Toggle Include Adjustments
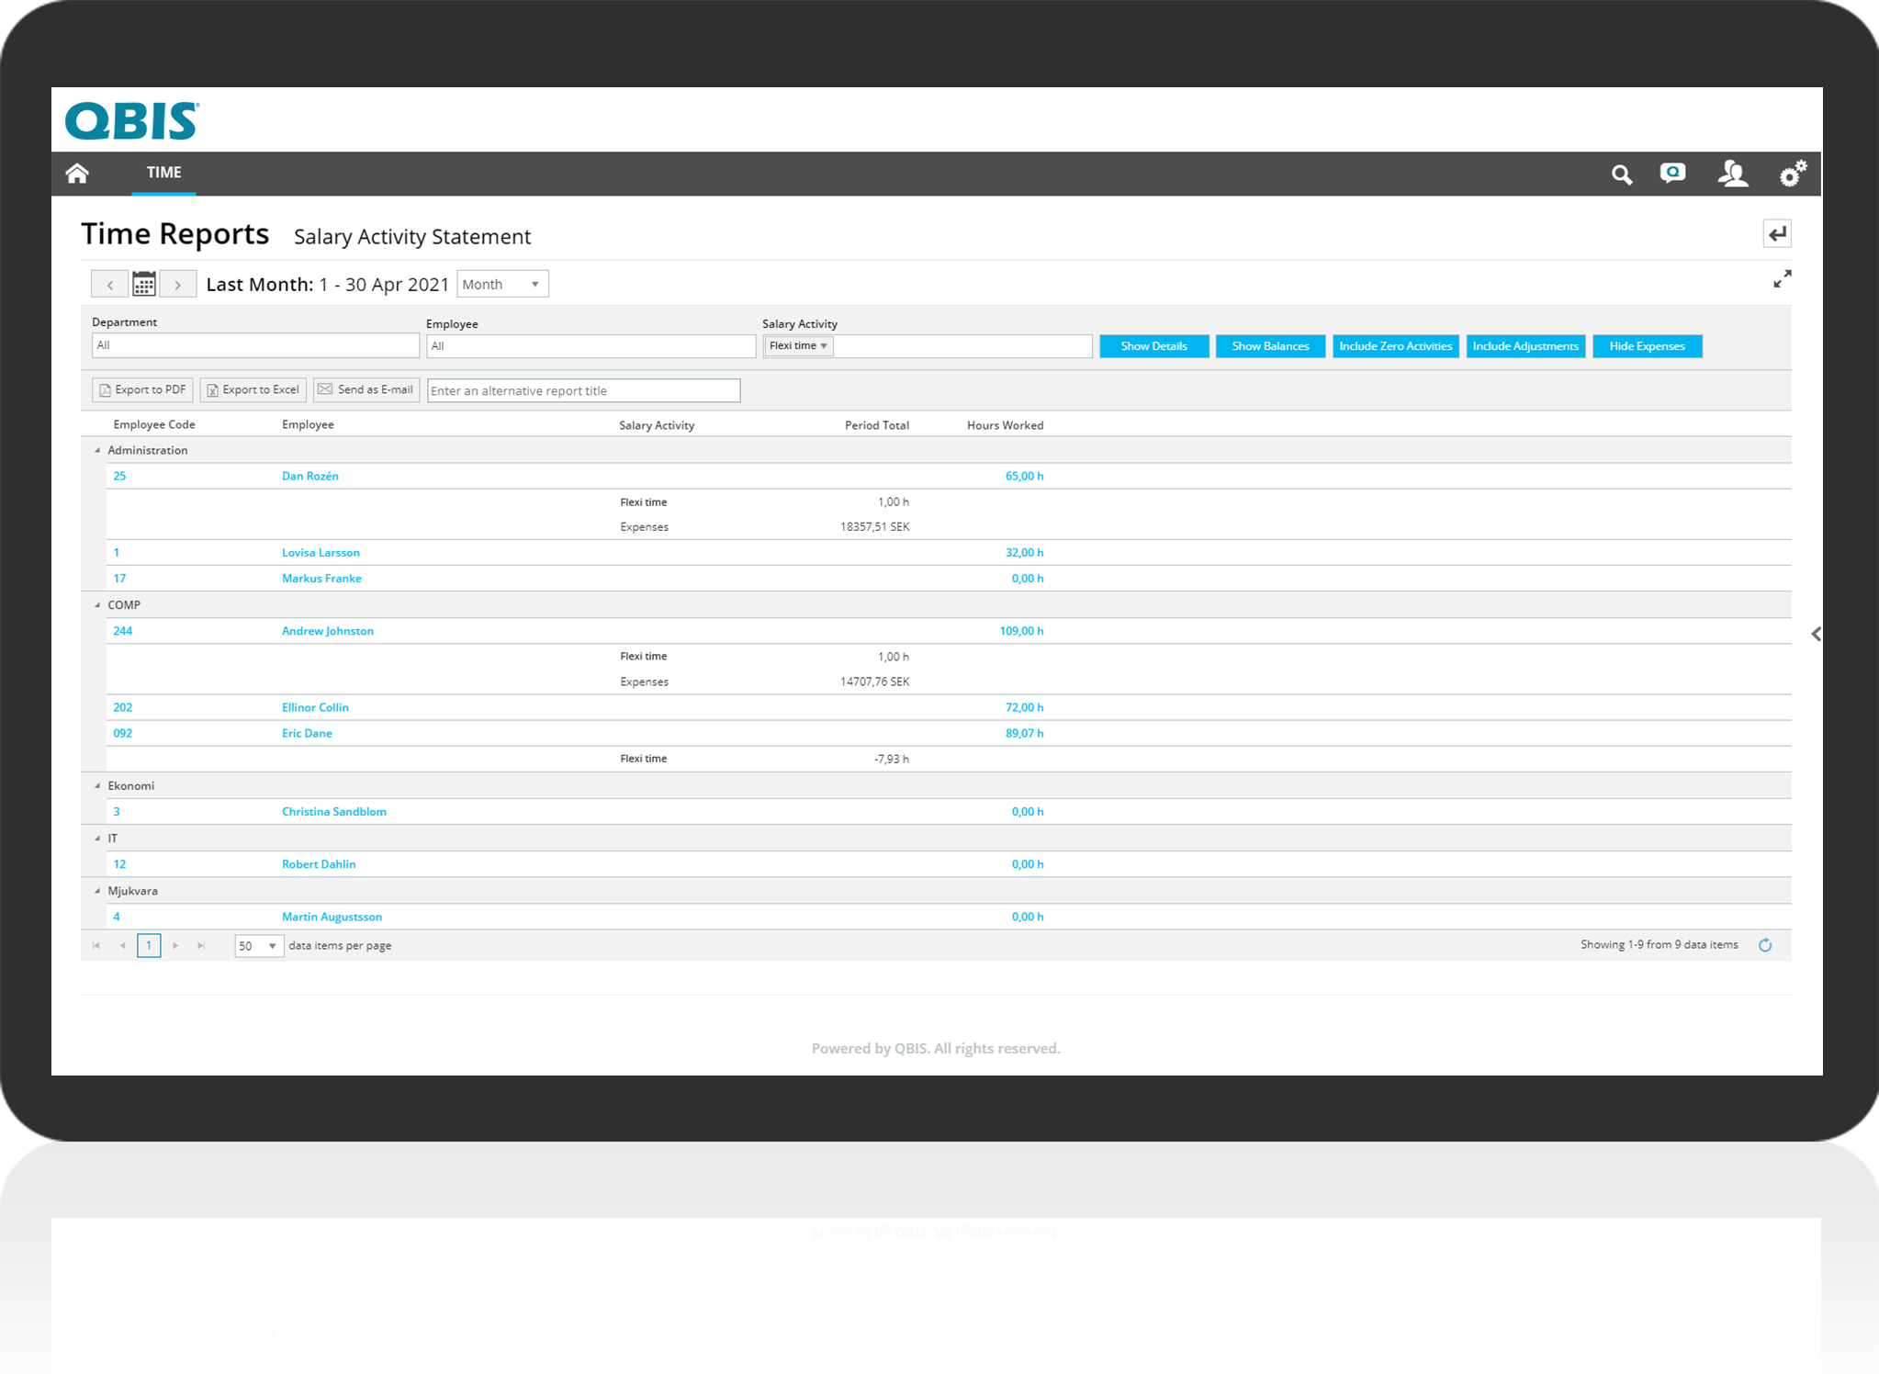 [x=1525, y=346]
